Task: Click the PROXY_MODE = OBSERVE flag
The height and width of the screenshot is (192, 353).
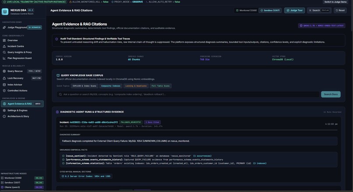Action: pyautogui.click(x=127, y=2)
